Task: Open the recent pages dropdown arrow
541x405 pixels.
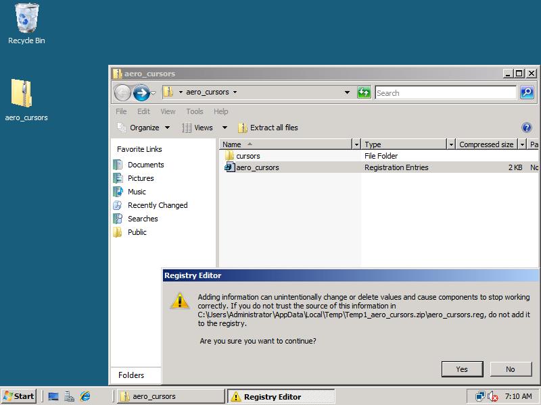Action: pos(154,92)
